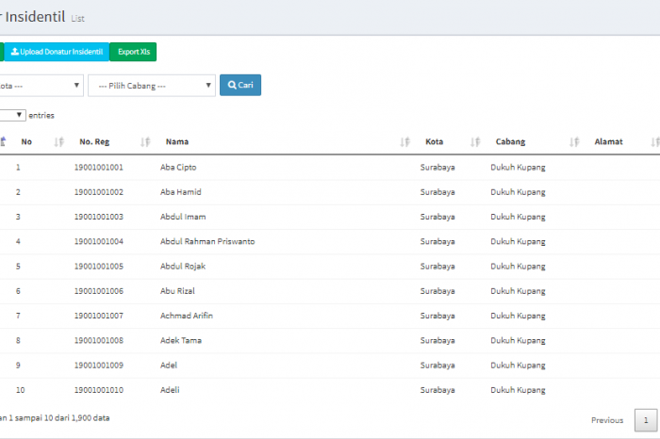Click the name Adel in row 9
This screenshot has height=439, width=660.
[x=169, y=366]
